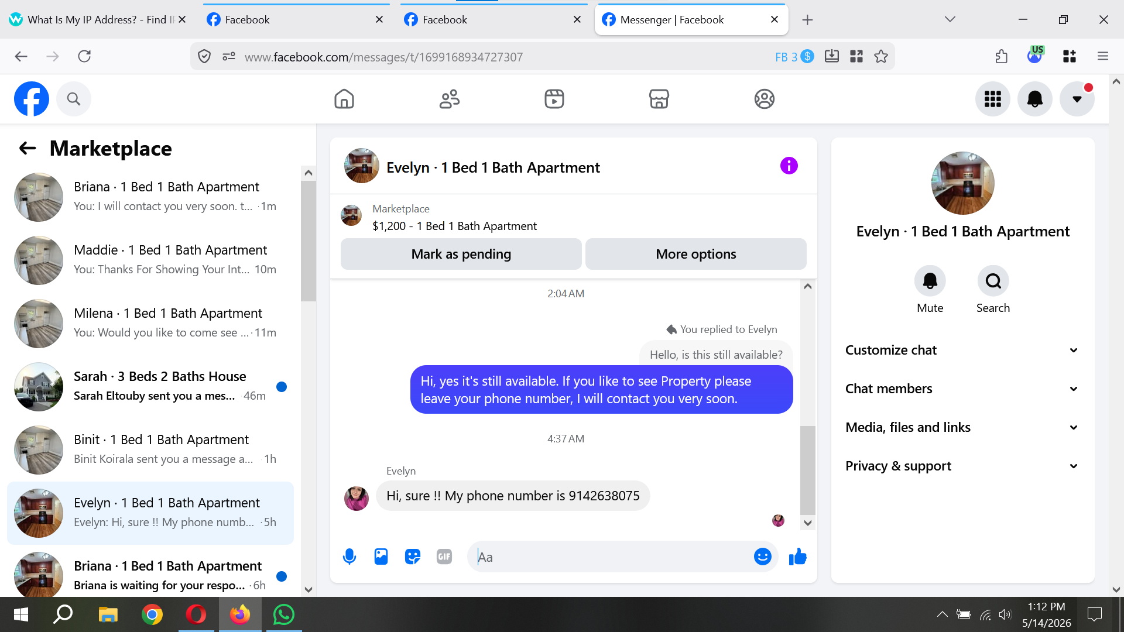Mark the listing as pending
1124x632 pixels.
(x=461, y=254)
